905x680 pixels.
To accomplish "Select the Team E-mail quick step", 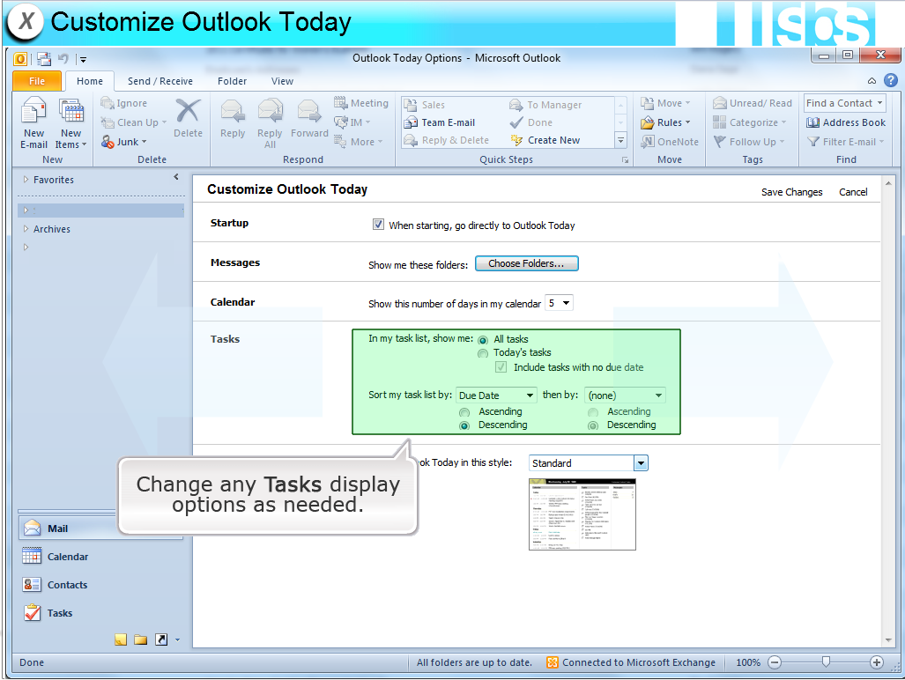I will pyautogui.click(x=441, y=122).
